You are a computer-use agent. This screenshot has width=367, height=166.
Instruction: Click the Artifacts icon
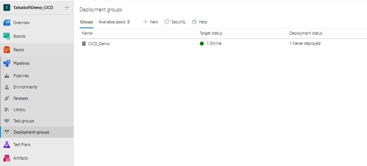coord(7,158)
